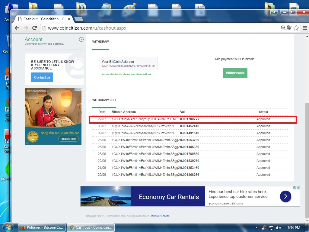Screen dimensions: 309x232
Task: Click the Vol column header
Action: point(182,112)
